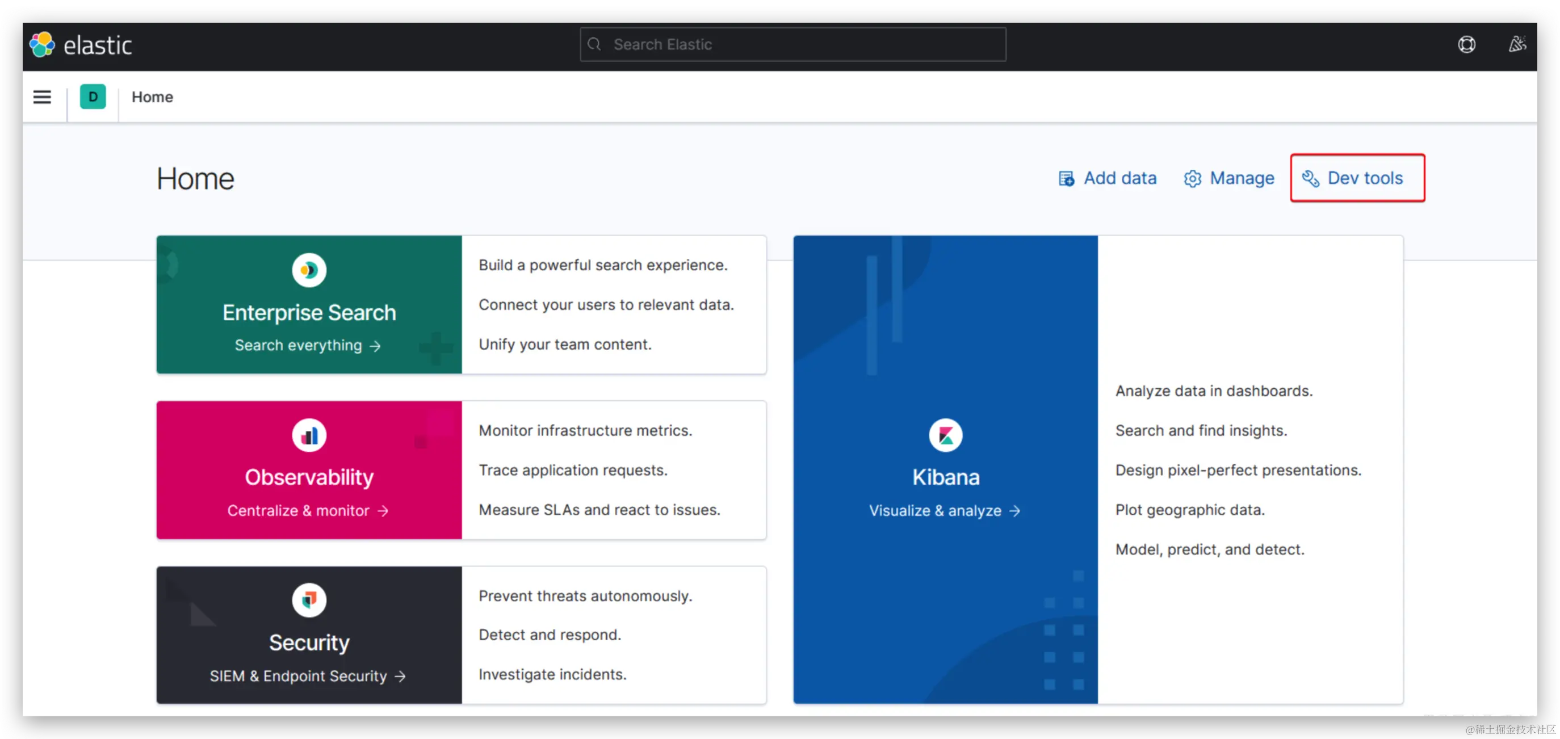Click the Kibana round logo

click(945, 435)
